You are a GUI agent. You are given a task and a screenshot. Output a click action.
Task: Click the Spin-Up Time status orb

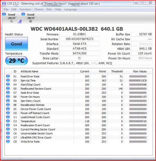click(x=8, y=80)
